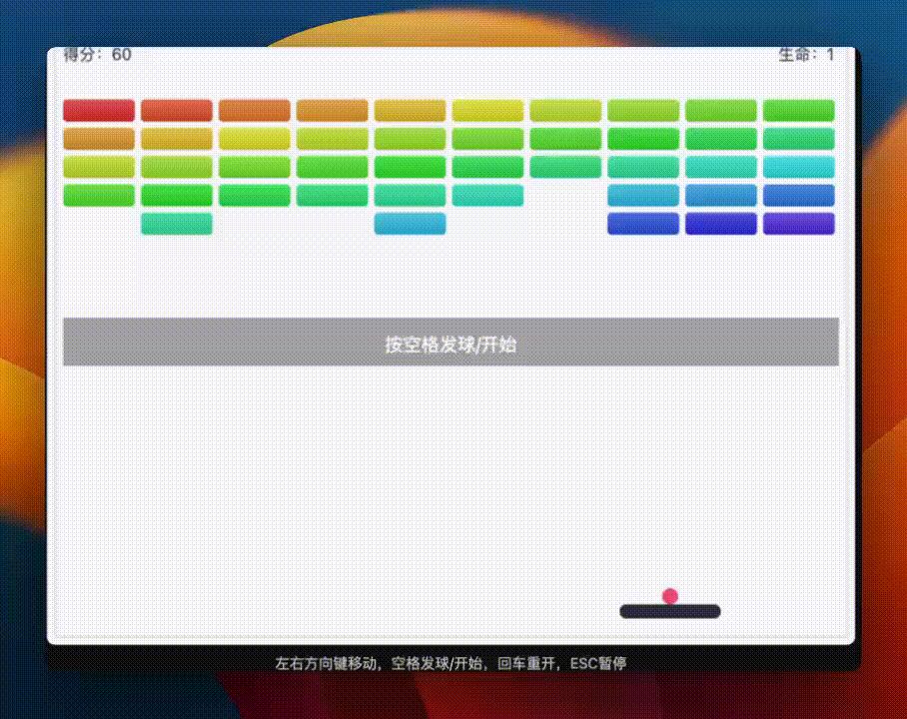The width and height of the screenshot is (907, 719).
Task: Click the lone teal brick in the bottom row
Action: (177, 224)
